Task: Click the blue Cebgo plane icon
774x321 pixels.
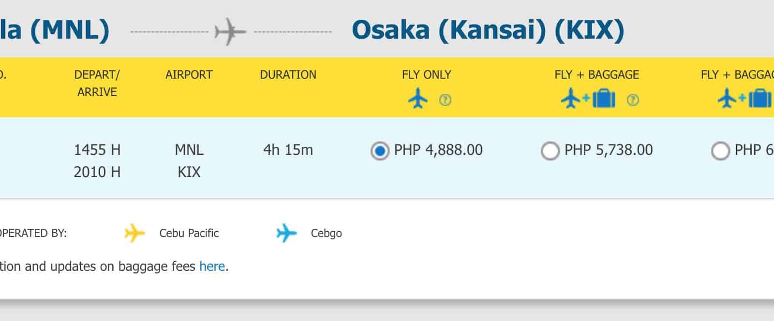Action: click(286, 233)
